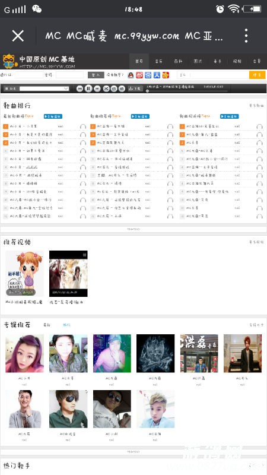Viewport: 267px width, 475px height.
Task: Switch the 专辑推荐 section to the 排行 tab
Action: [x=66, y=325]
